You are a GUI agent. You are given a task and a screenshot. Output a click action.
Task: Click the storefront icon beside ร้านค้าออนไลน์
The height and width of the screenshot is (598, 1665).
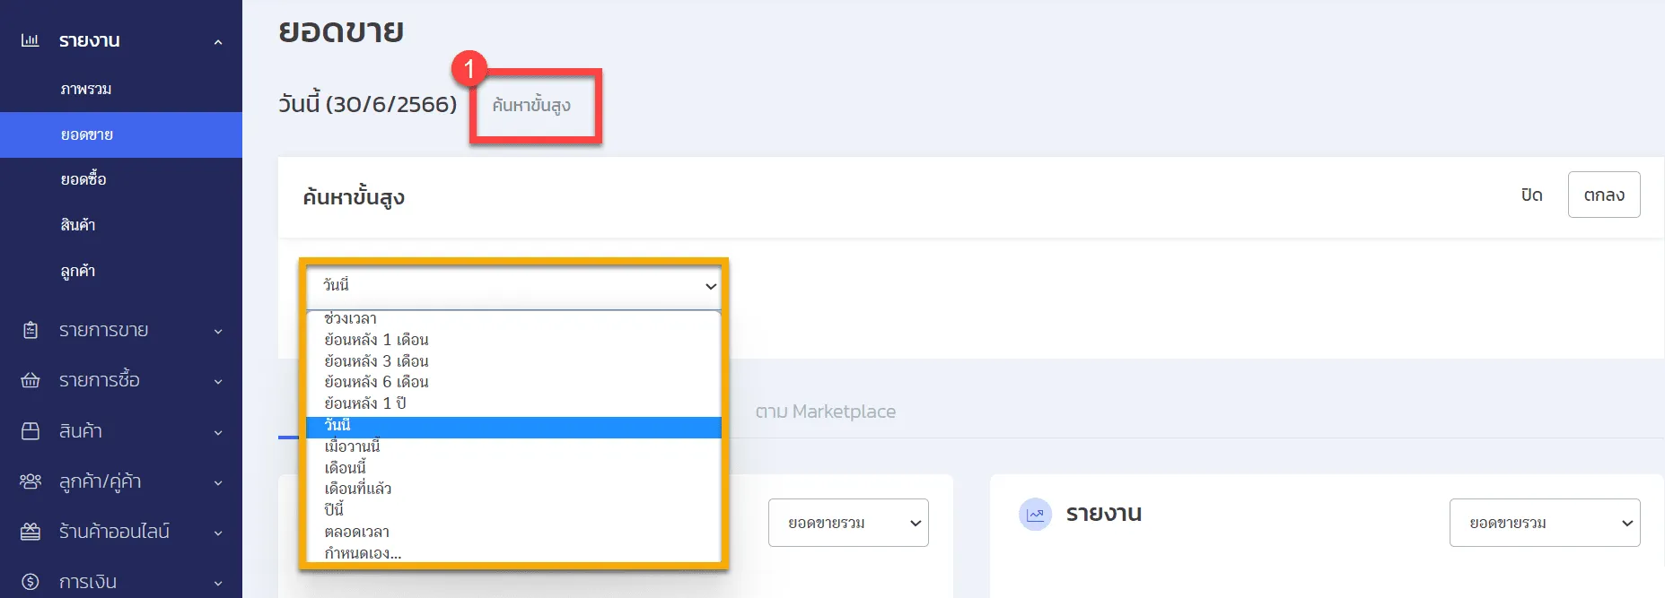click(31, 532)
